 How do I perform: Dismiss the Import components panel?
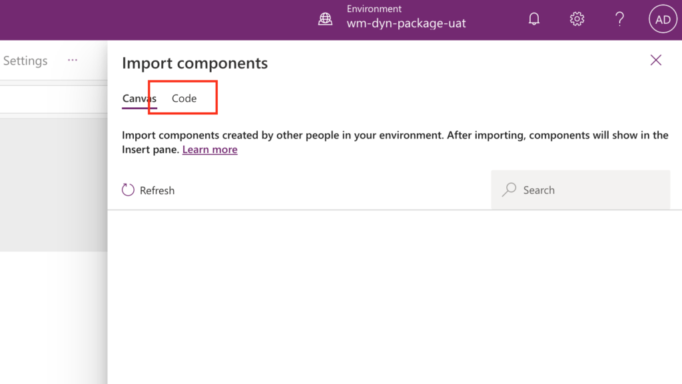[x=655, y=60]
